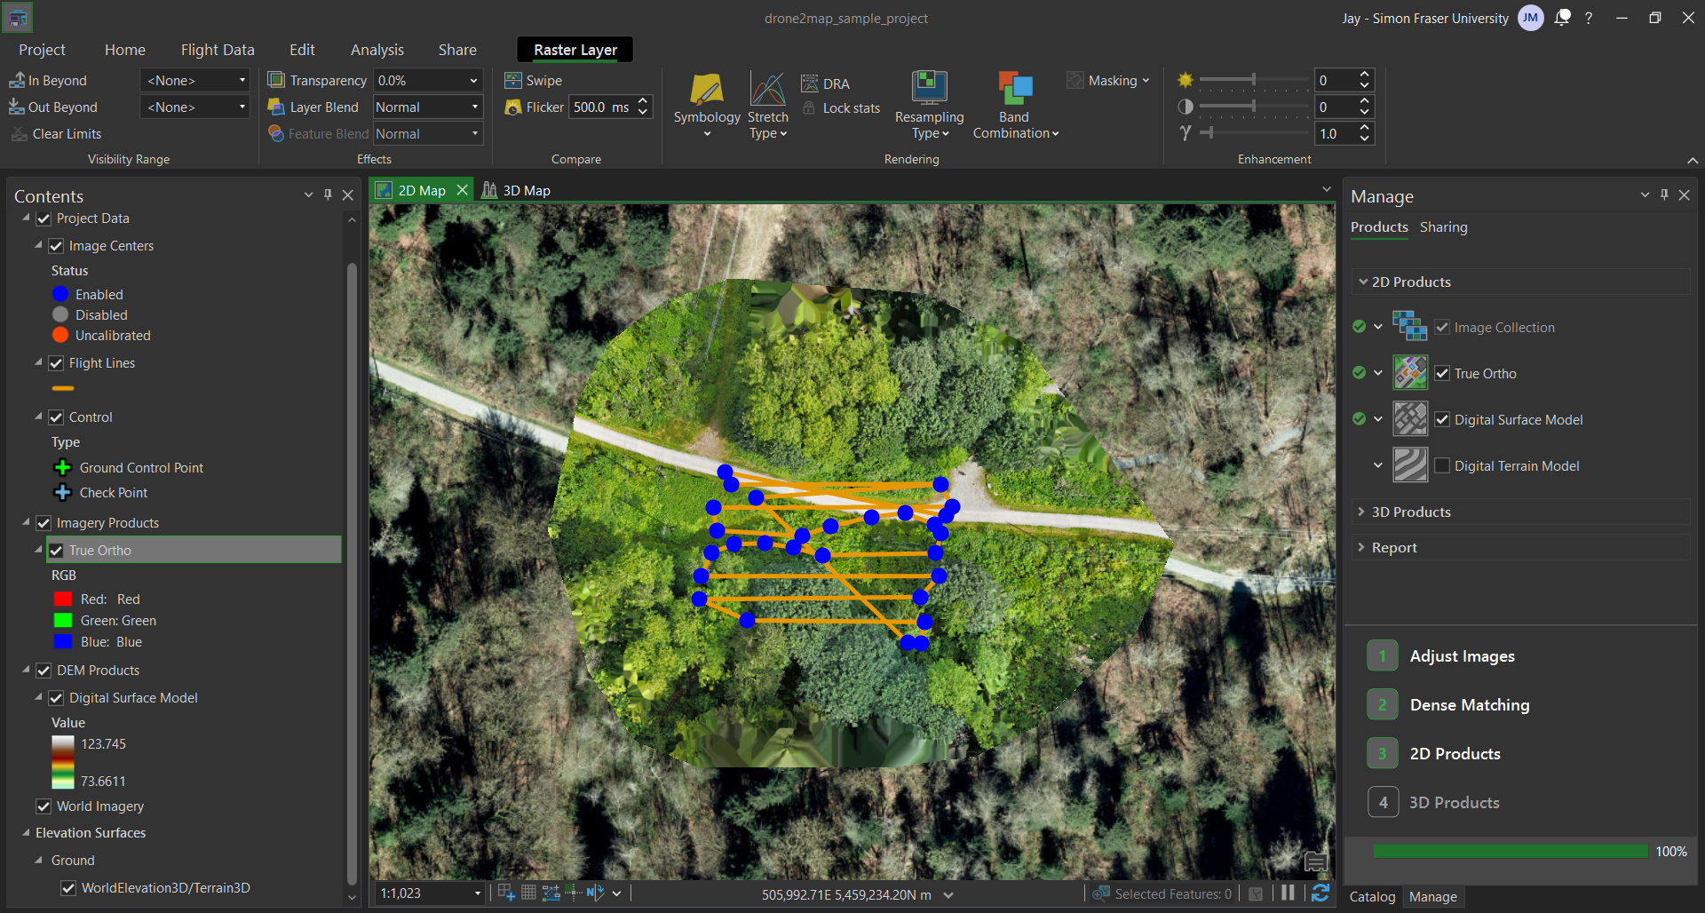Click the DRA rendering icon
Image resolution: width=1705 pixels, height=913 pixels.
809,83
